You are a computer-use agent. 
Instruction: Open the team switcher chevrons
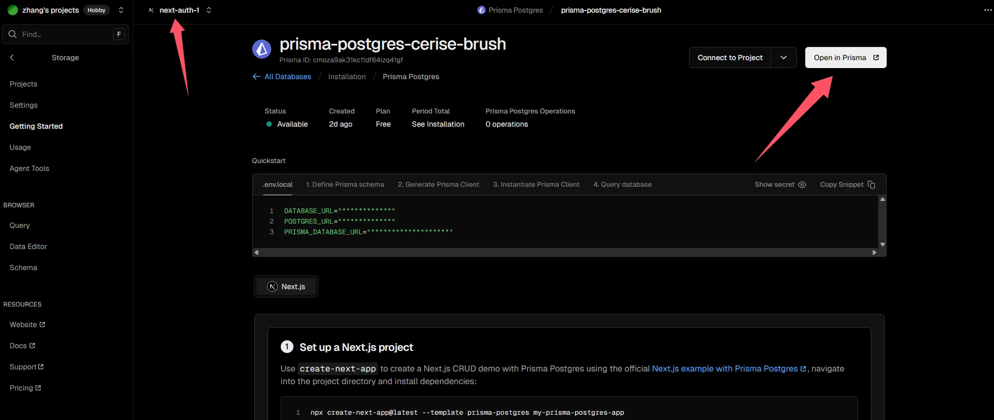coord(121,10)
